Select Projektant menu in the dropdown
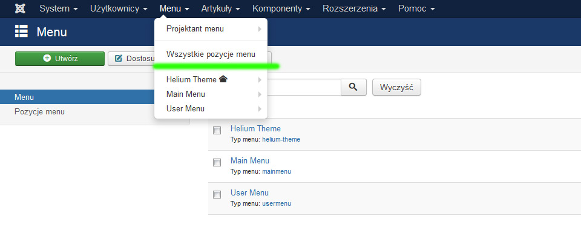The image size is (581, 233). (x=211, y=29)
